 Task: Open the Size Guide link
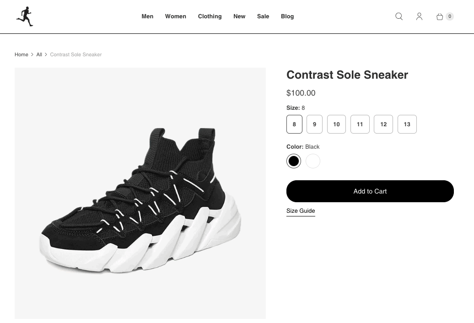pos(301,211)
